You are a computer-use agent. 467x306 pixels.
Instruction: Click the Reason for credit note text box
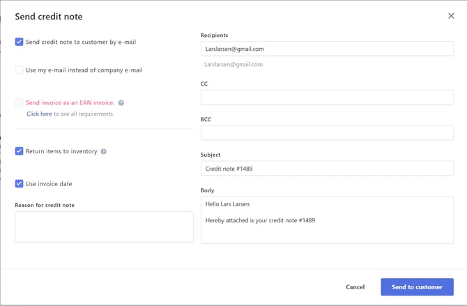pos(104,227)
